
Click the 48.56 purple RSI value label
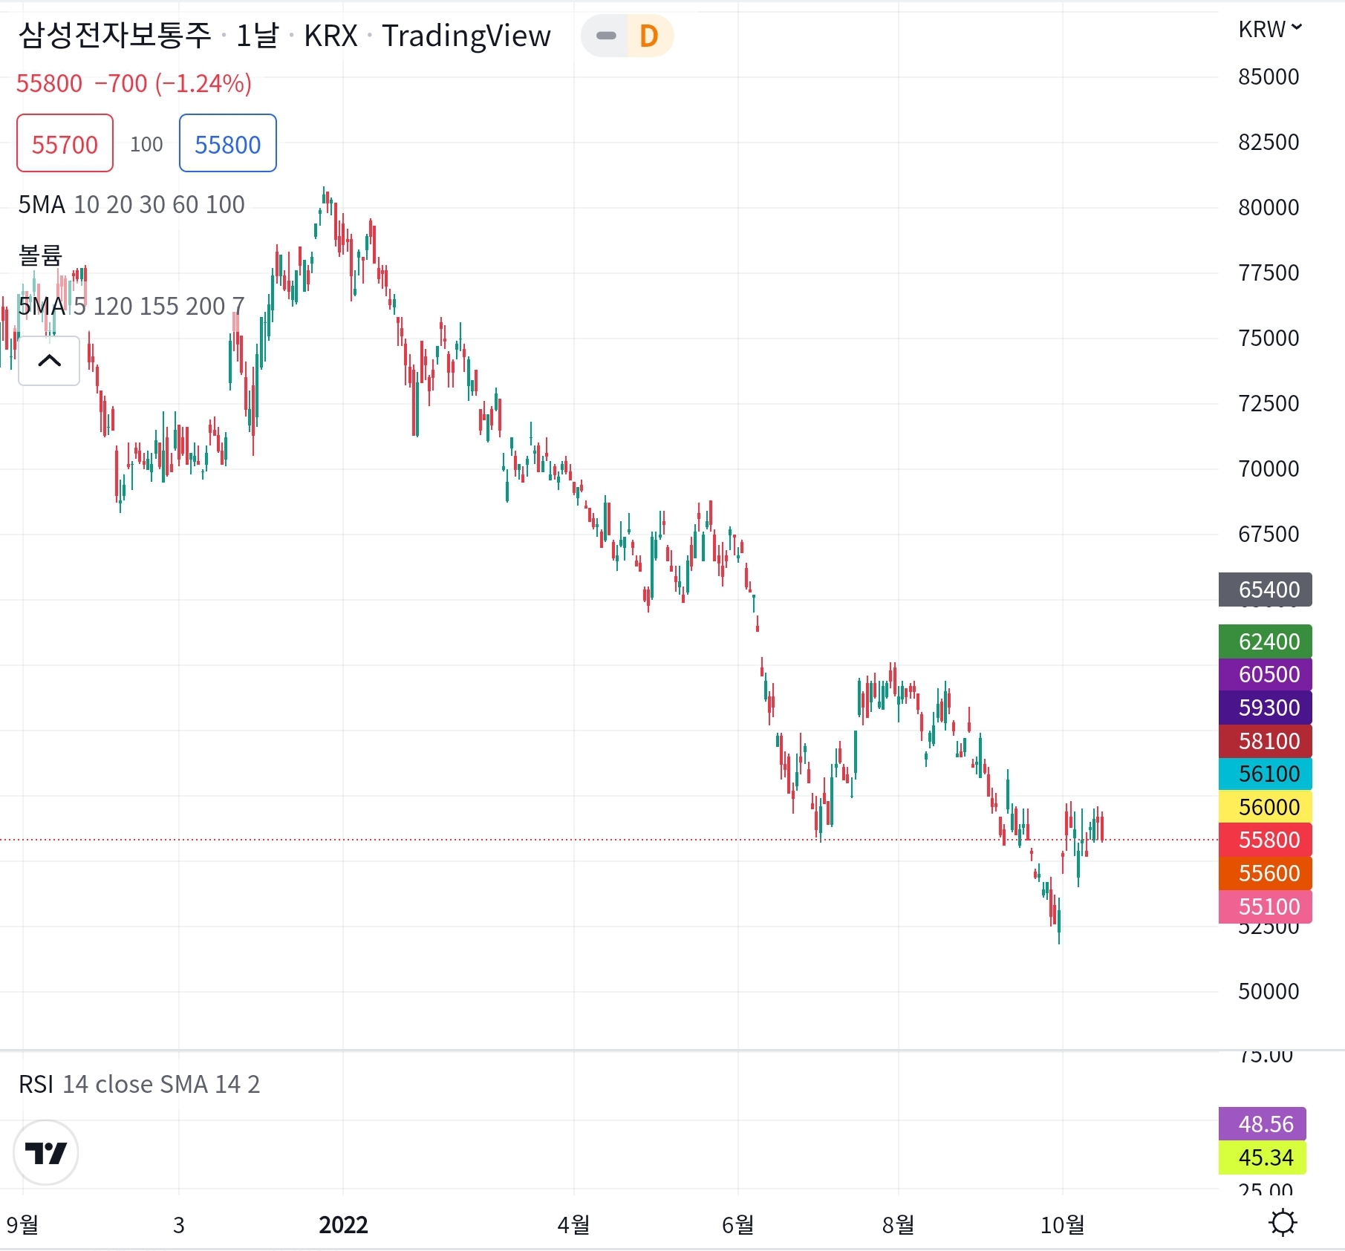pos(1263,1124)
